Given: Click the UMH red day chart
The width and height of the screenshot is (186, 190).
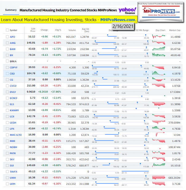Looking at the screenshot, I should tap(160, 177).
